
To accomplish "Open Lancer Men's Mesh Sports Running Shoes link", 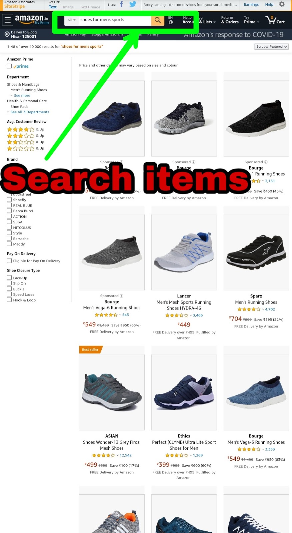I will 184,305.
